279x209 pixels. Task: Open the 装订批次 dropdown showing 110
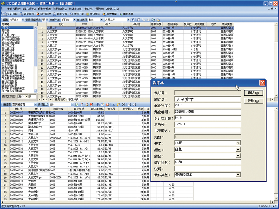tap(73, 104)
